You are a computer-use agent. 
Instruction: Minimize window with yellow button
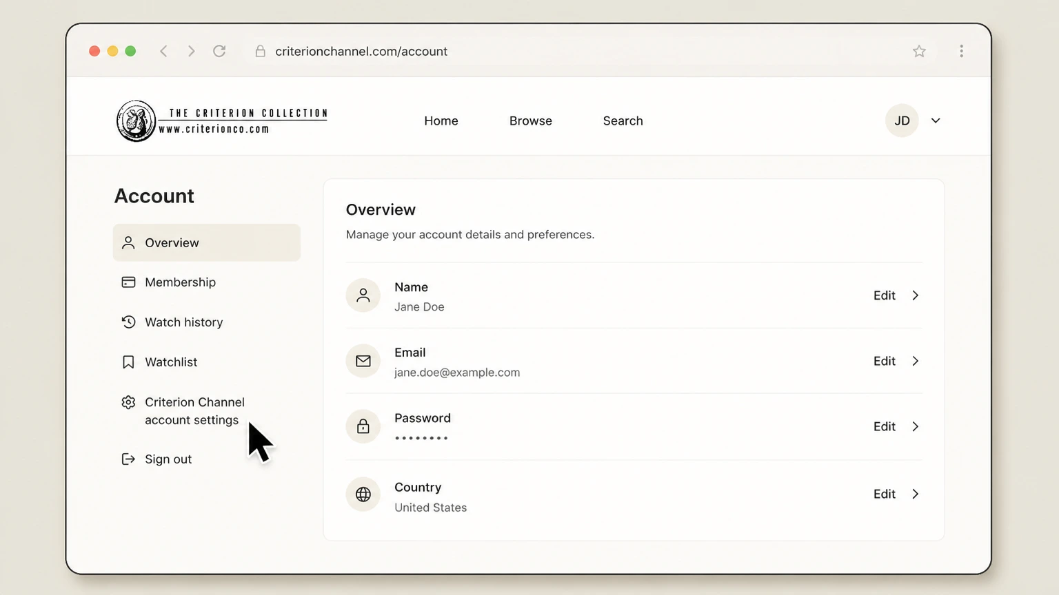(x=112, y=51)
